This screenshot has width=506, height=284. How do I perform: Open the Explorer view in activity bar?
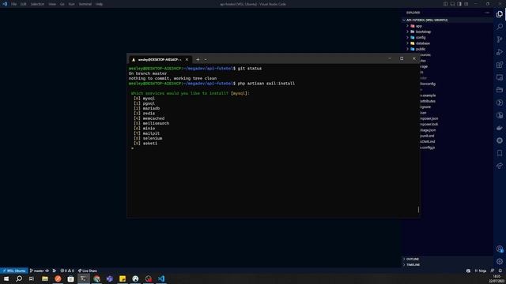point(500,14)
